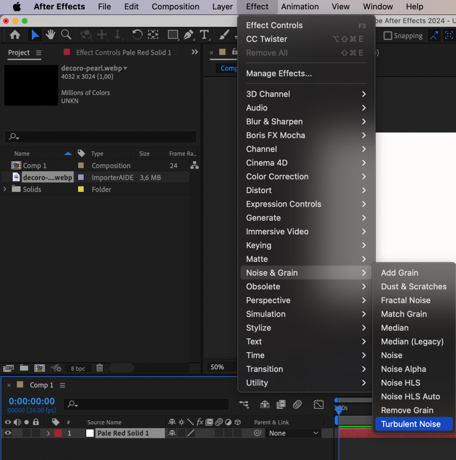Click the Home tool icon
This screenshot has width=456, height=460.
[x=15, y=35]
